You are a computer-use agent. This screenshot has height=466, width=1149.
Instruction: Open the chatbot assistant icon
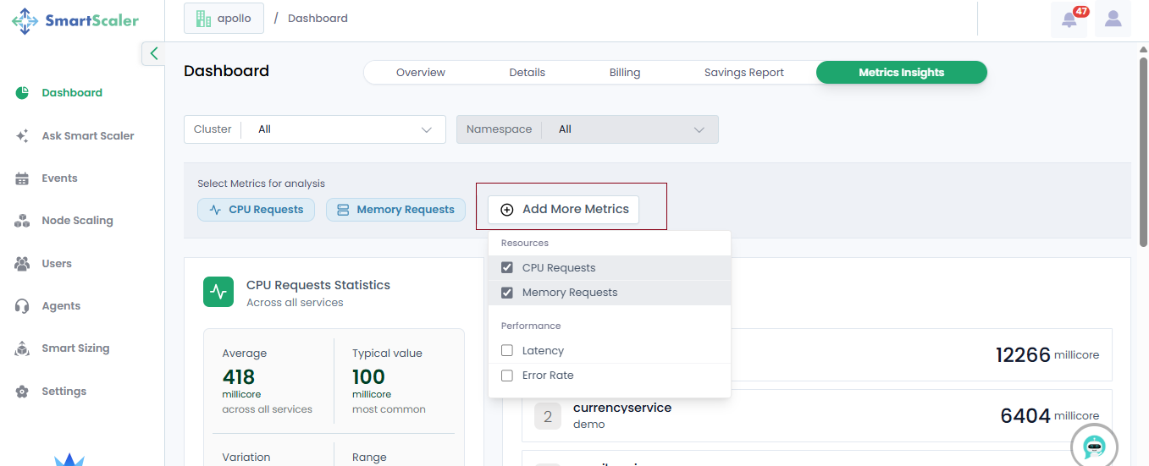[1094, 446]
